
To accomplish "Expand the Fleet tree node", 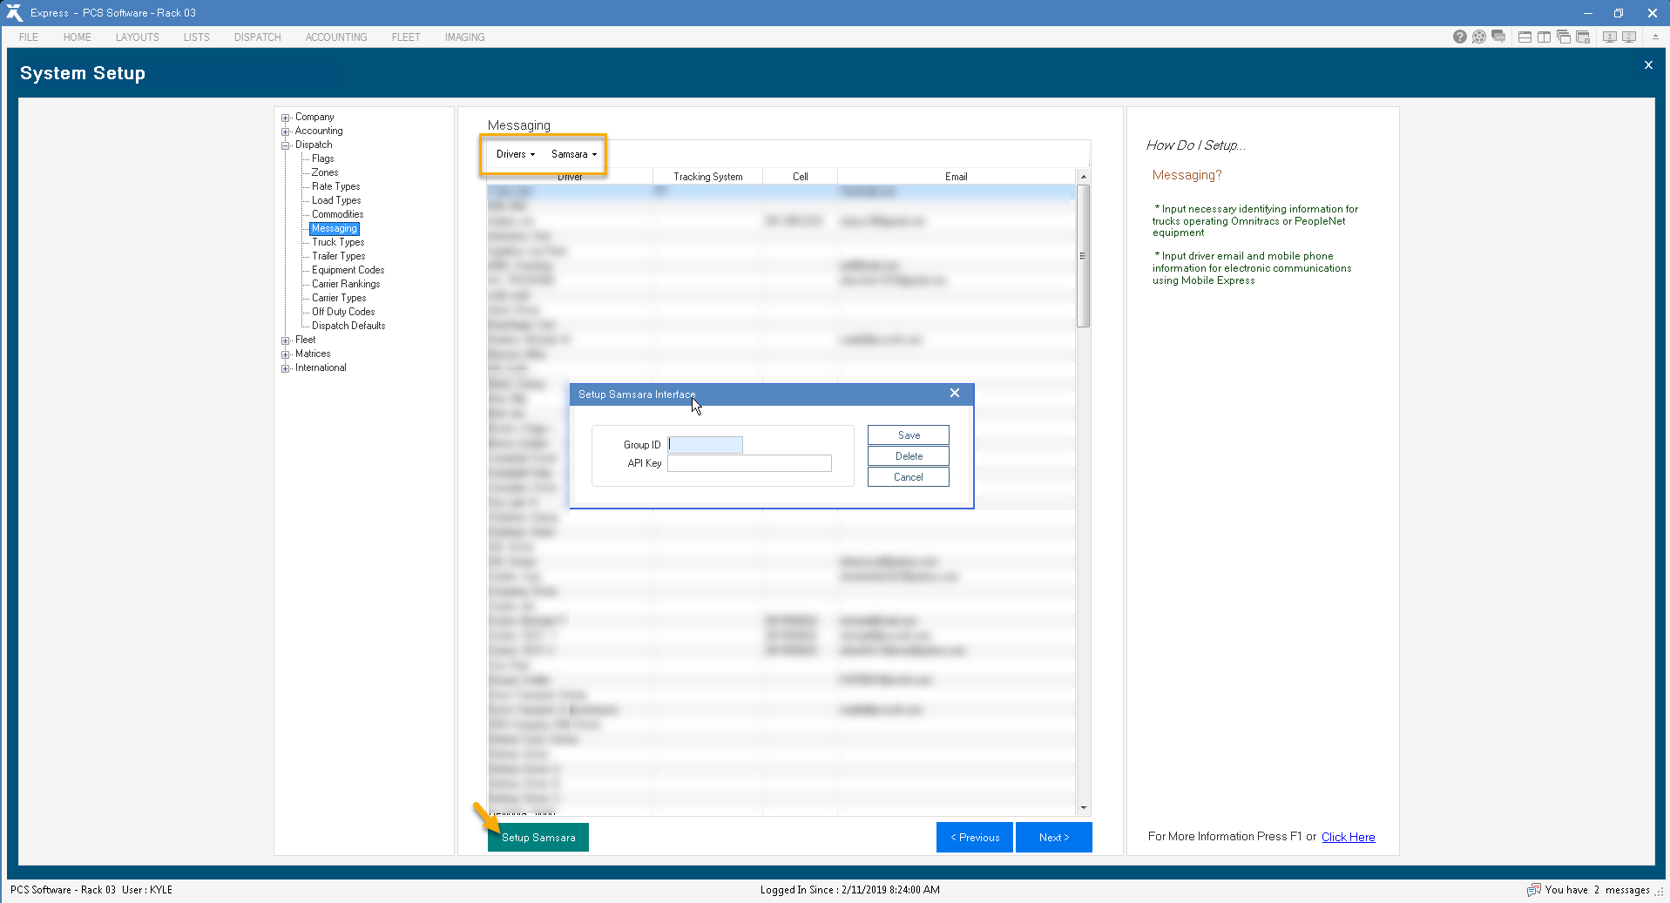I will tap(285, 340).
